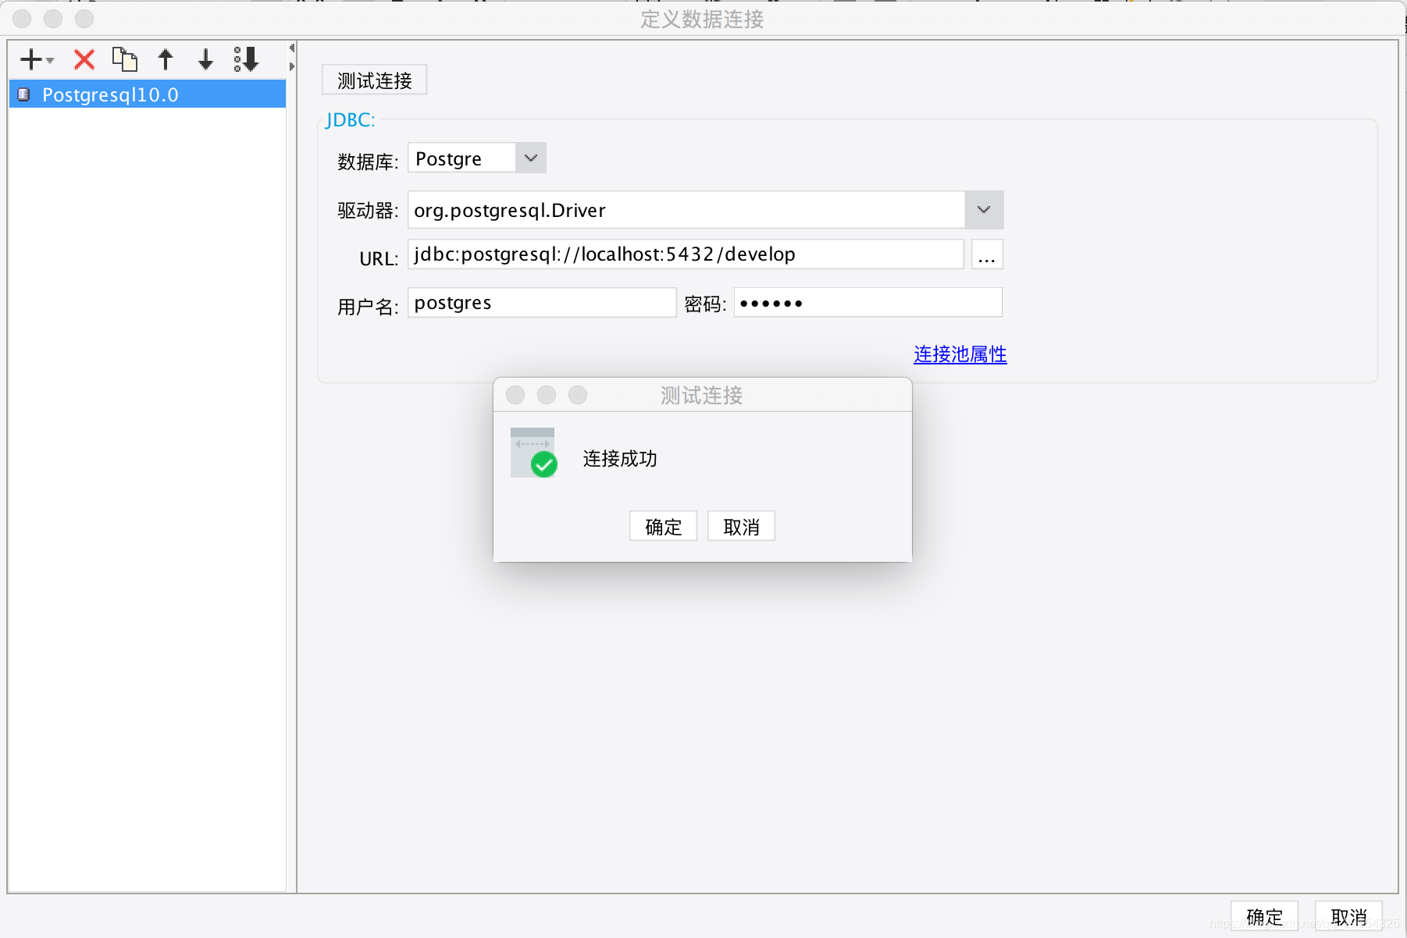Sort connections list icon

click(246, 59)
